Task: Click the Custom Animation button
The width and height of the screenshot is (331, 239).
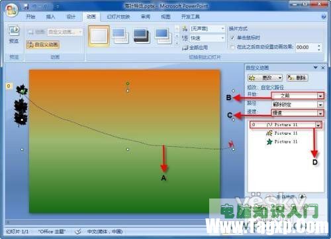Action: tap(43, 44)
